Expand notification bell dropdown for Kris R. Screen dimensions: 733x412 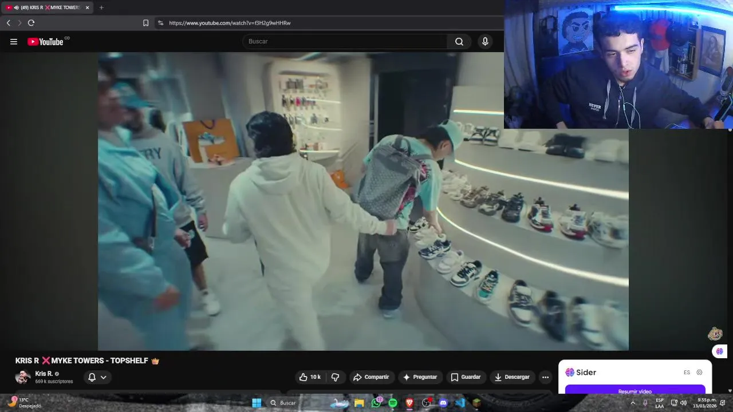[x=97, y=377]
